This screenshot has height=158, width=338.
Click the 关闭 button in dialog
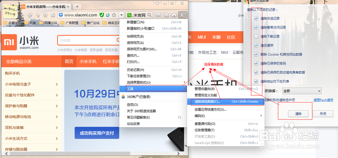(323, 114)
